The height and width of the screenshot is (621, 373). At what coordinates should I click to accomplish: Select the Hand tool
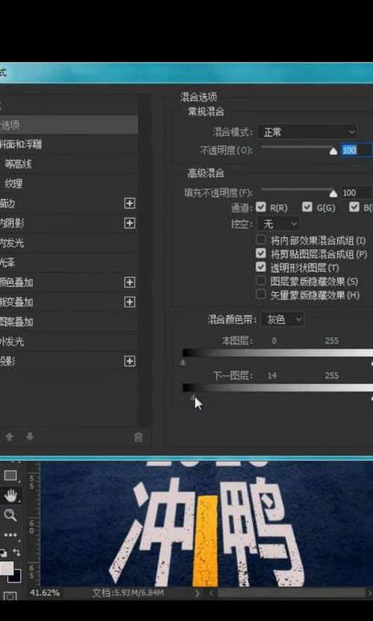click(x=10, y=495)
